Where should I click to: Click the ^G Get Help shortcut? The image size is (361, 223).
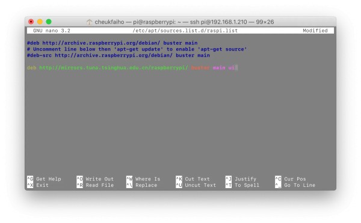tap(44, 179)
